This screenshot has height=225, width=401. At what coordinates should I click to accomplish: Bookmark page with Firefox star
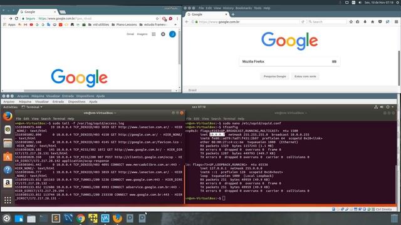pos(351,22)
